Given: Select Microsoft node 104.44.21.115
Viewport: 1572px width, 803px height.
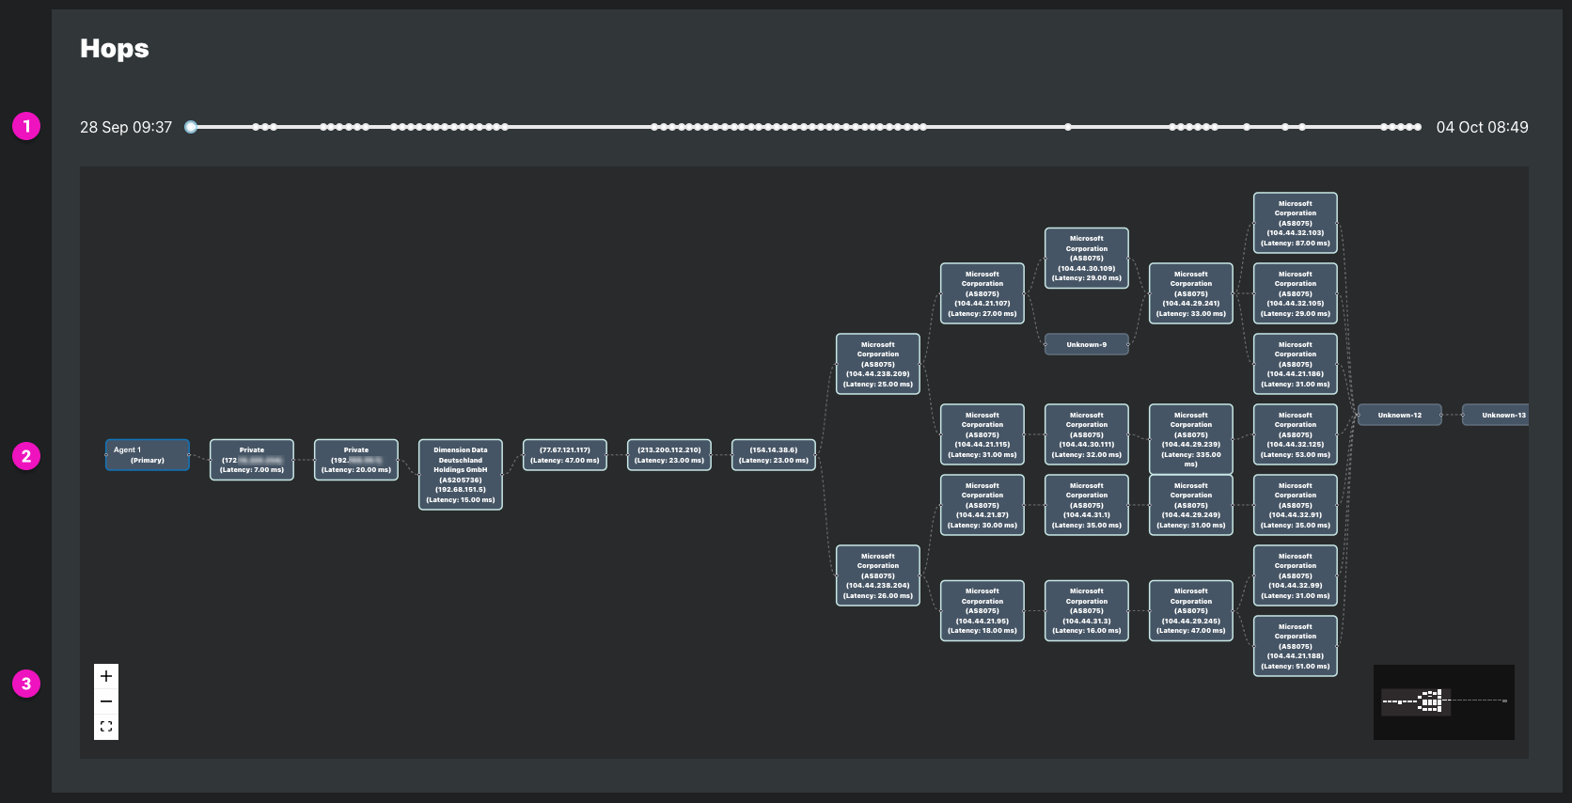Looking at the screenshot, I should click(x=982, y=434).
